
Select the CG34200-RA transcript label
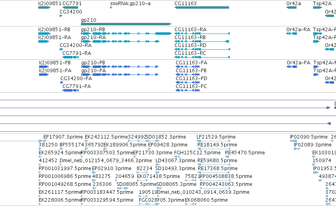tap(76, 45)
